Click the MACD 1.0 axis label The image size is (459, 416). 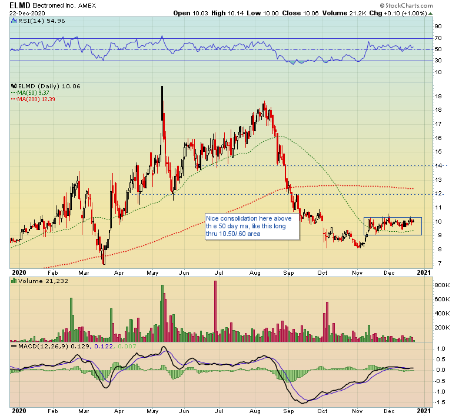(x=441, y=349)
